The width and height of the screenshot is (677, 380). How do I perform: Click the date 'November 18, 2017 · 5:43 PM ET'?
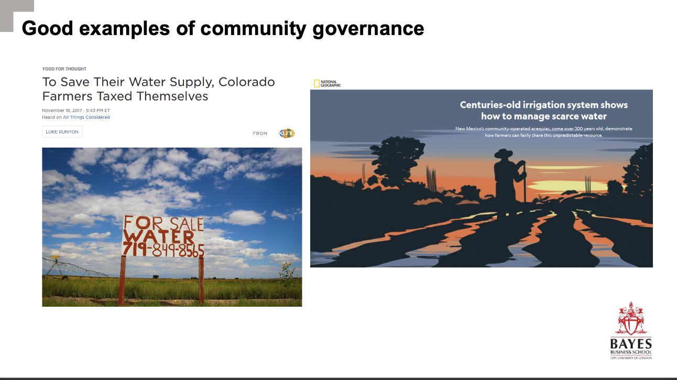[x=76, y=110]
